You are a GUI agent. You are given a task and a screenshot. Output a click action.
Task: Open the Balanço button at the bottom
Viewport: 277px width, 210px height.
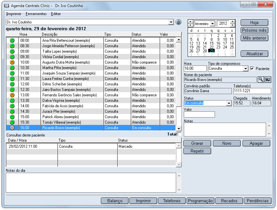pyautogui.click(x=115, y=201)
